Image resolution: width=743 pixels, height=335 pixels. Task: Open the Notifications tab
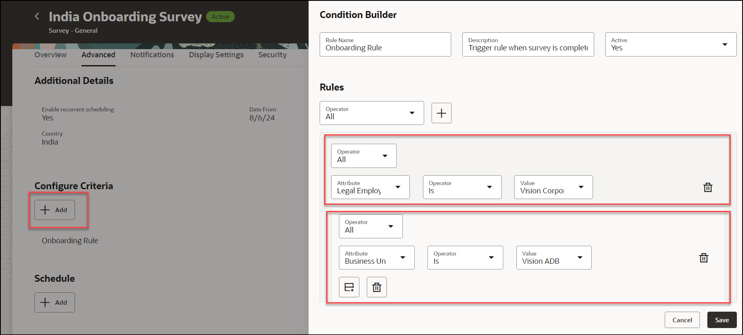(x=152, y=55)
